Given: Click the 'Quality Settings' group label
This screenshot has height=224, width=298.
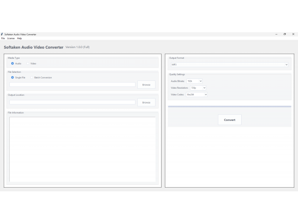Looking at the screenshot, I should click(x=177, y=74).
